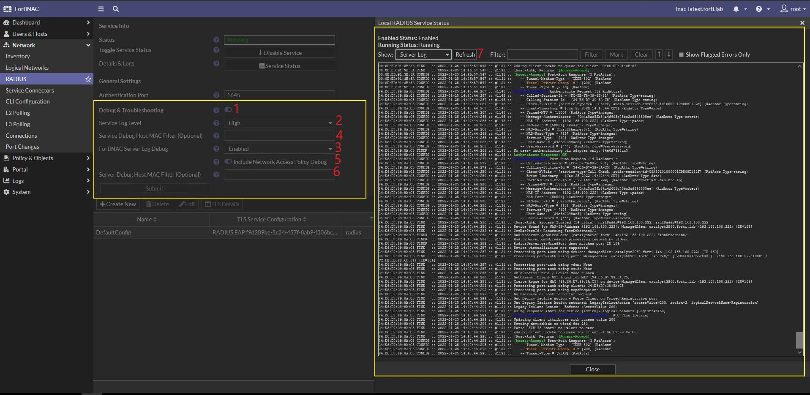This screenshot has height=395, width=810.
Task: Jump to next flagged entry with down arrow
Action: pos(669,54)
